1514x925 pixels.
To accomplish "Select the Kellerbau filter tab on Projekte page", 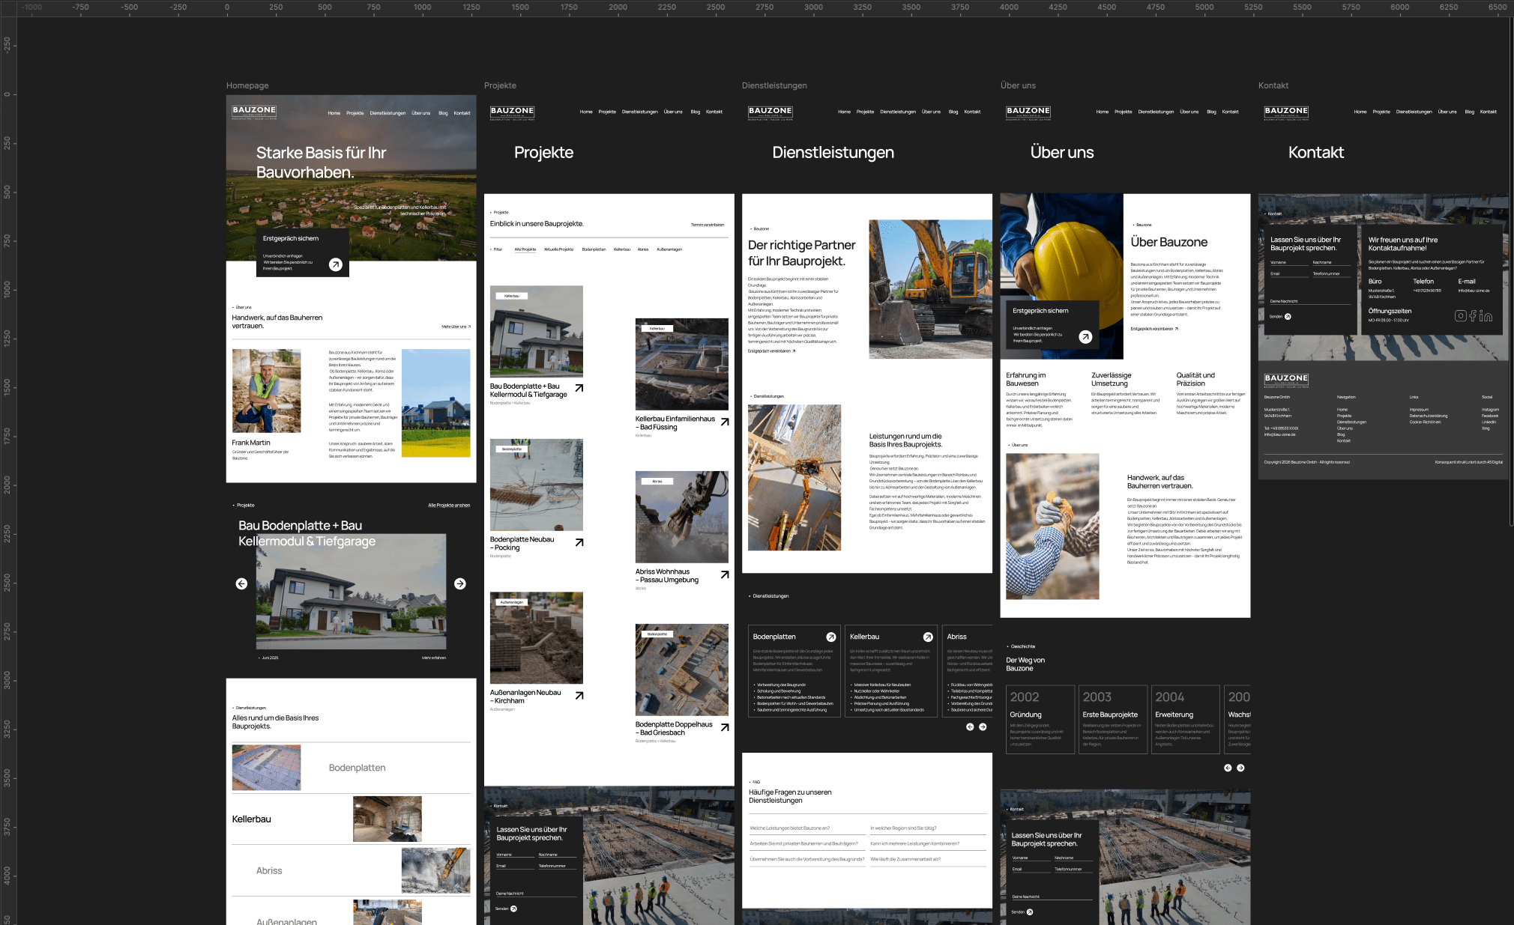I will click(621, 249).
